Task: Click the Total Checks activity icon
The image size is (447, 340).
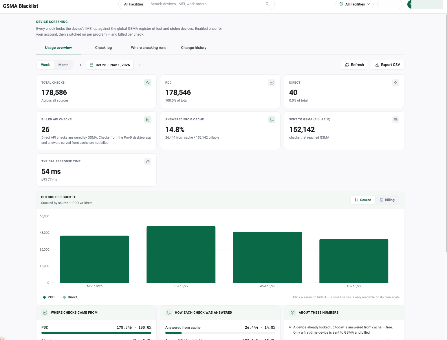Action: [148, 83]
